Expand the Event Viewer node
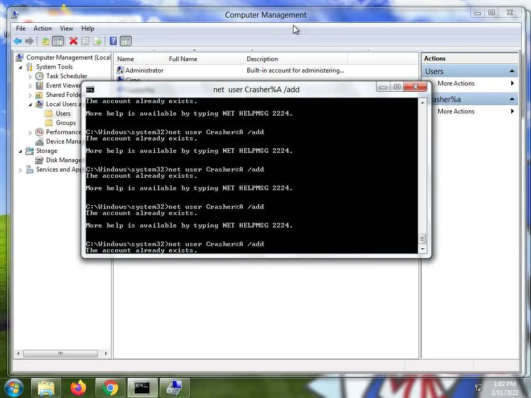The height and width of the screenshot is (398, 531). (30, 86)
